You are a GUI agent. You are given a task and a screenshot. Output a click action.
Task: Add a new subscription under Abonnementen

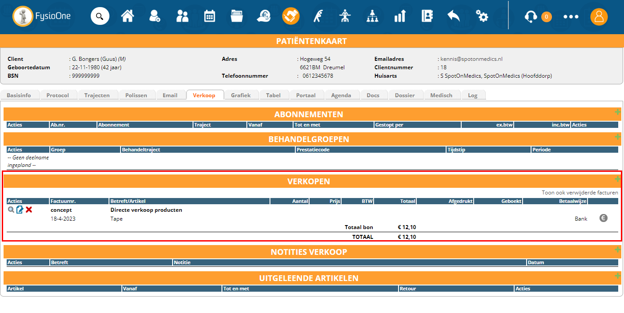click(617, 112)
